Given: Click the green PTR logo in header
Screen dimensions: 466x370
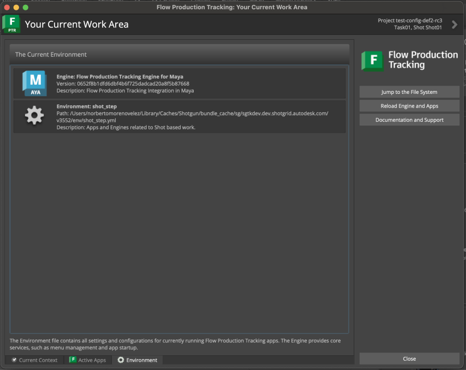Looking at the screenshot, I should click(11, 24).
